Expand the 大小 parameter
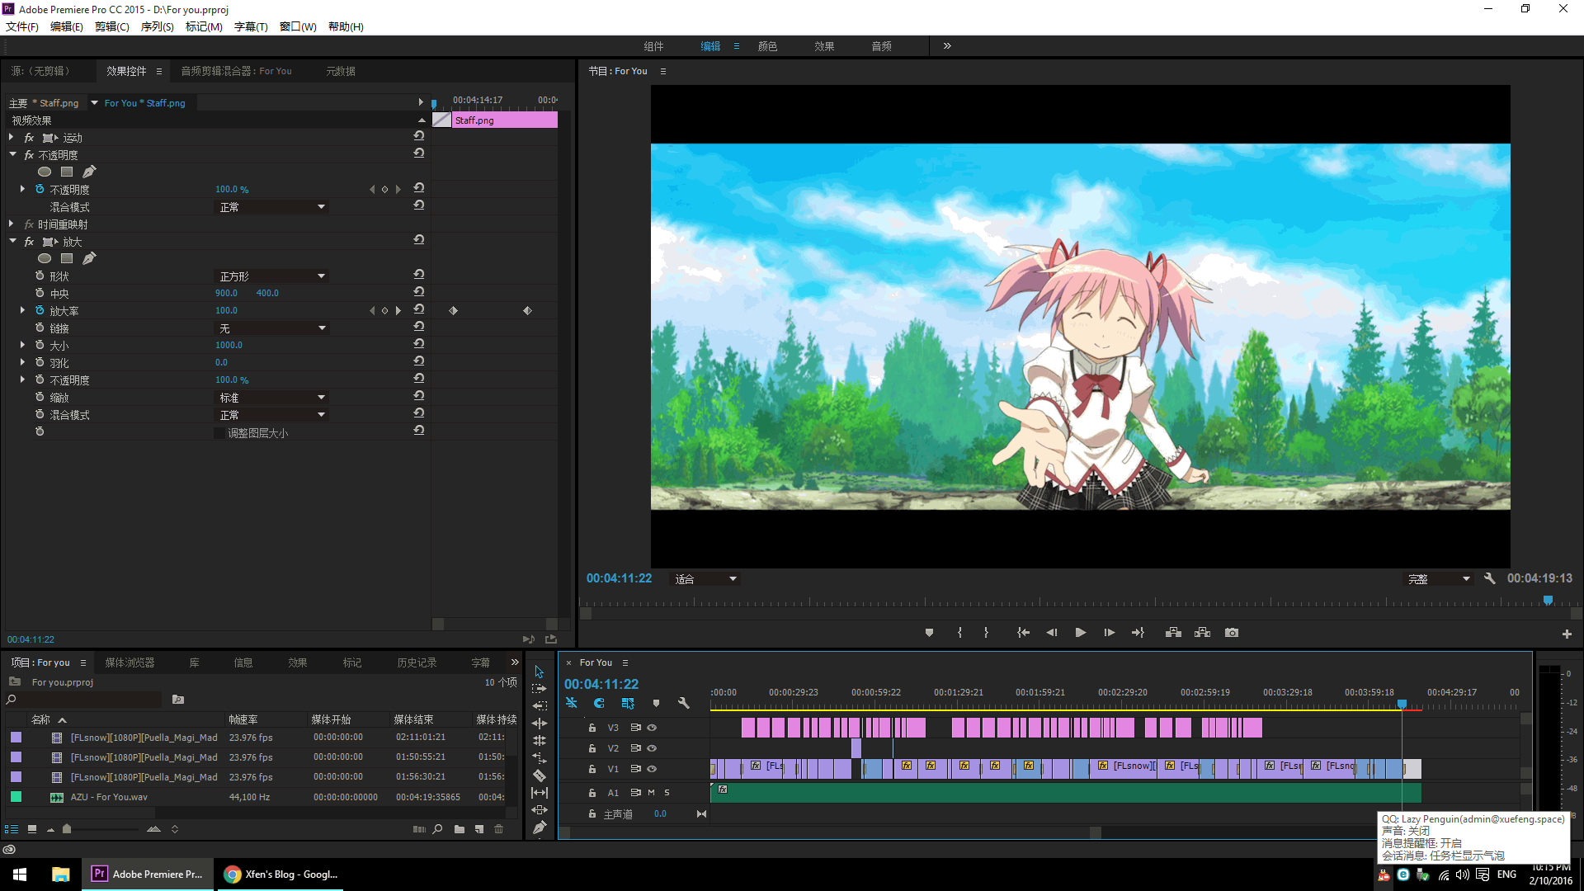The width and height of the screenshot is (1584, 891). point(22,345)
